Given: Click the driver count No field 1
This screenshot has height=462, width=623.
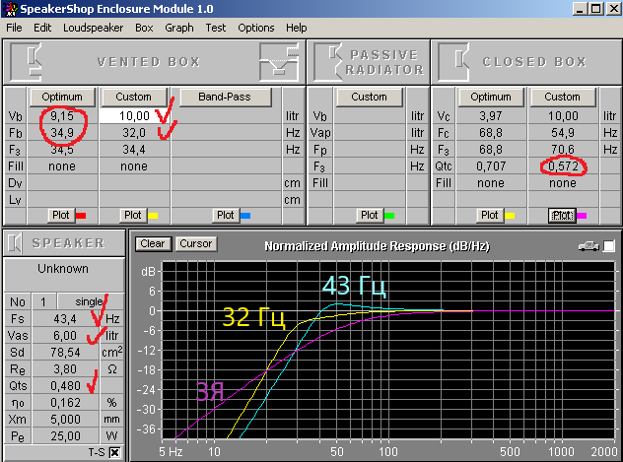Looking at the screenshot, I should pyautogui.click(x=43, y=302).
